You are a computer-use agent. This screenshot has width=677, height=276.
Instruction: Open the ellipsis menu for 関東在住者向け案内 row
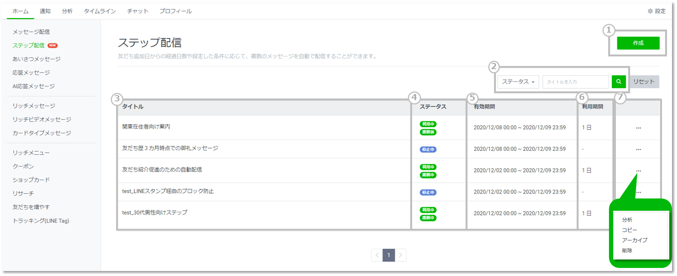638,128
